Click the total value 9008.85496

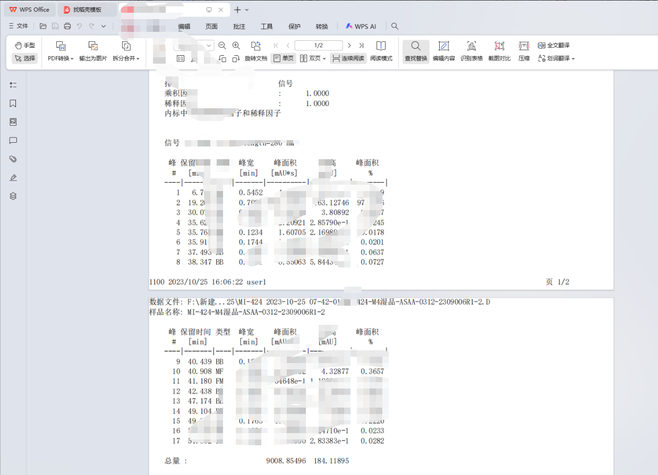pos(286,461)
